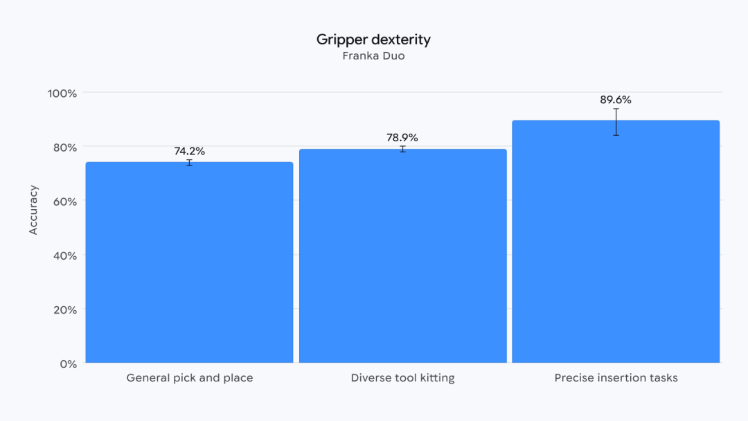Screen dimensions: 748x421
Task: Click the General pick and place bar
Action: pyautogui.click(x=189, y=262)
